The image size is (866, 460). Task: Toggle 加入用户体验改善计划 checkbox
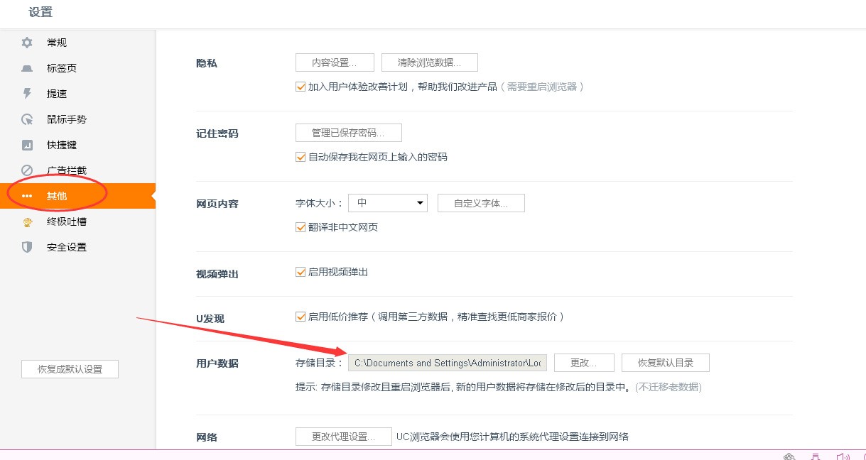tap(301, 87)
